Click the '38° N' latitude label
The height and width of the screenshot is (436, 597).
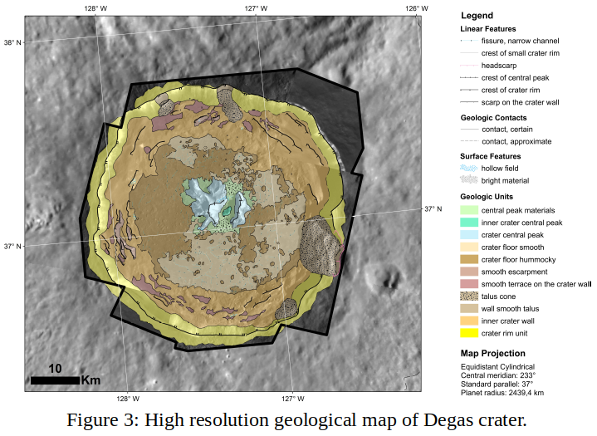[x=12, y=42]
